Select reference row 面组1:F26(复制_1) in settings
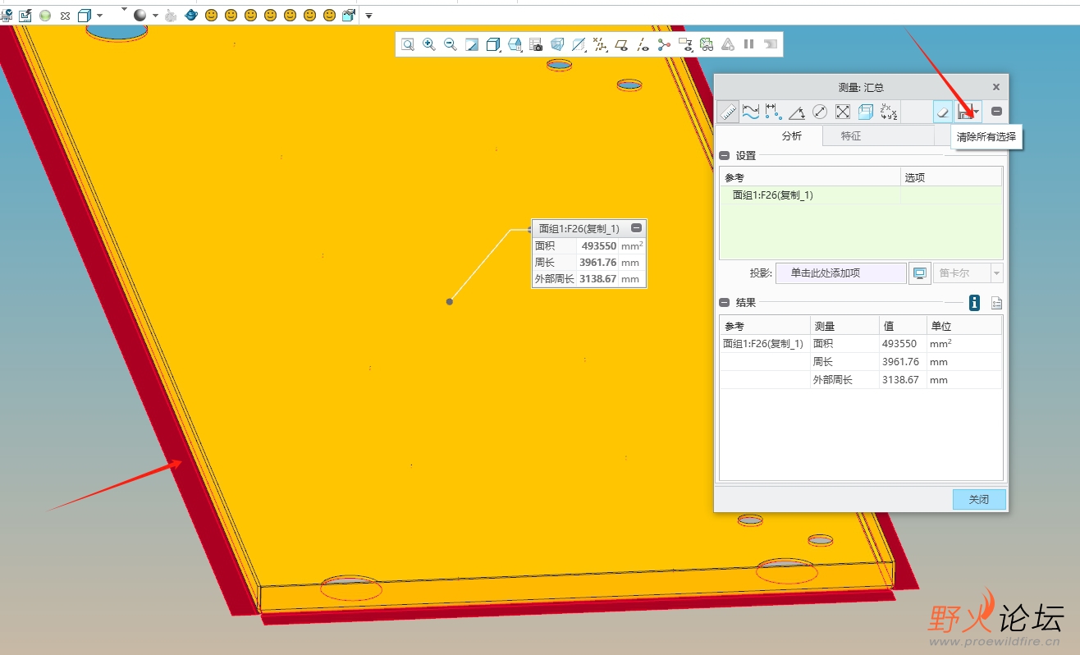The image size is (1080, 655). [x=861, y=195]
